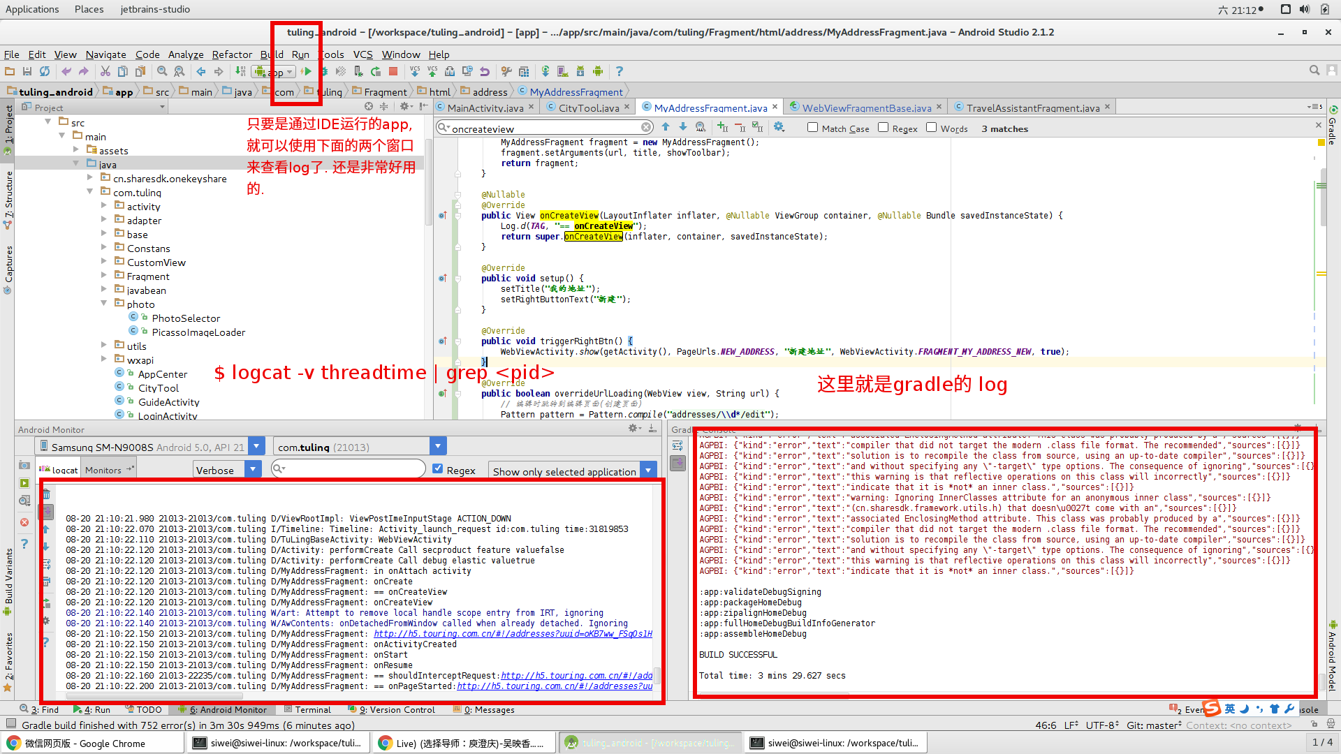The height and width of the screenshot is (754, 1341).
Task: Click the VCS Update Project icon
Action: click(x=415, y=71)
